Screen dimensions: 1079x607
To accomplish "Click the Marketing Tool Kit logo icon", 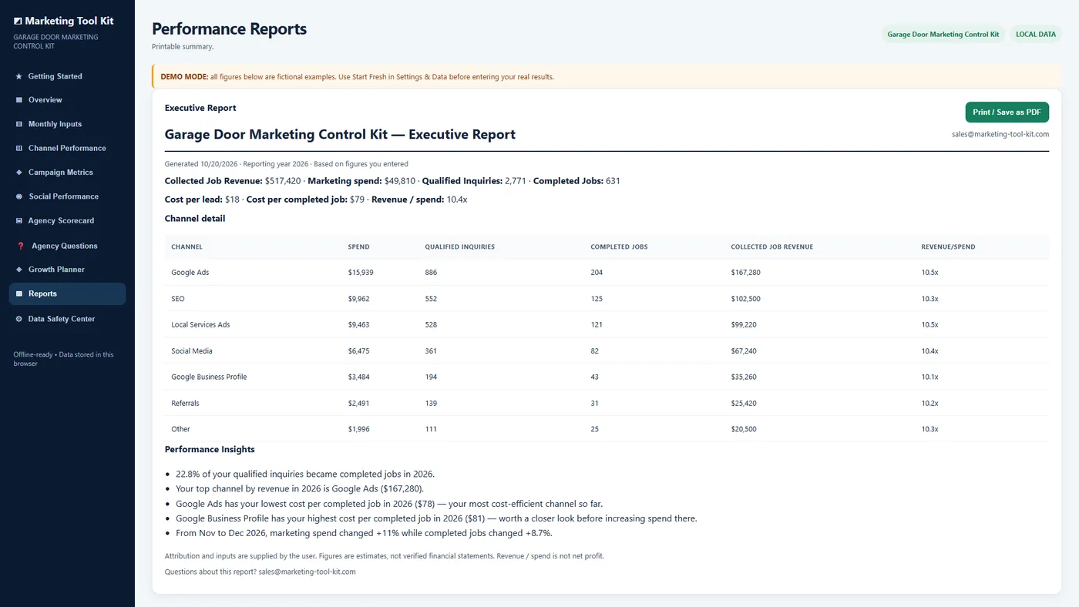I will pyautogui.click(x=18, y=22).
